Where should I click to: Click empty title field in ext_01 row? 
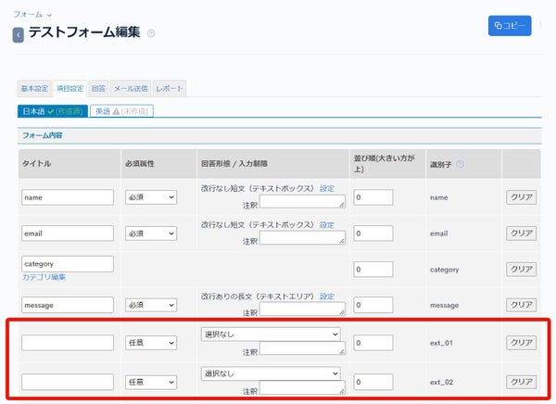point(68,343)
